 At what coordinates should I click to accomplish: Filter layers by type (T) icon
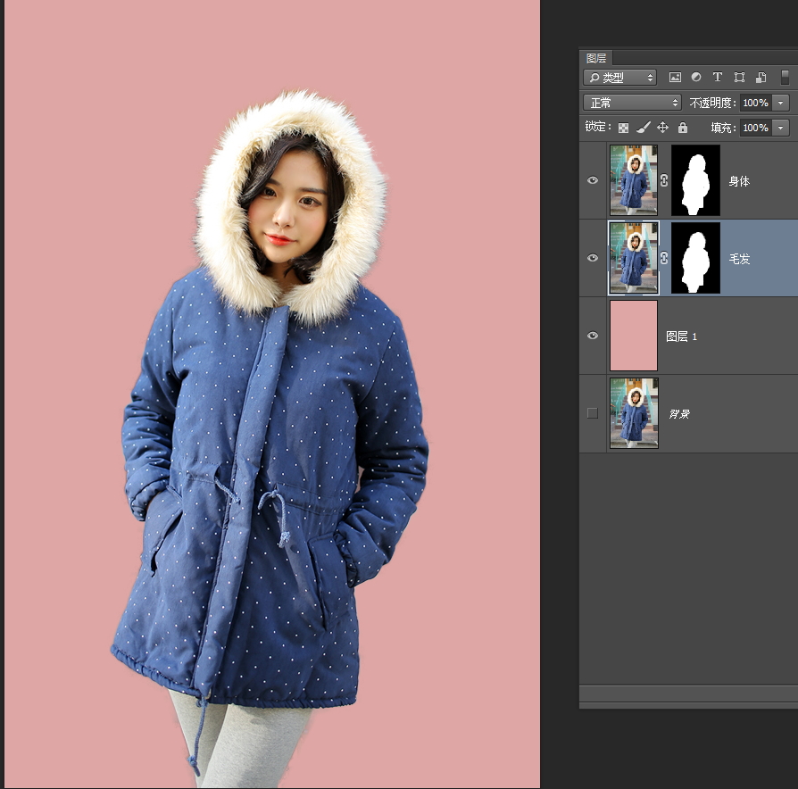pos(718,77)
